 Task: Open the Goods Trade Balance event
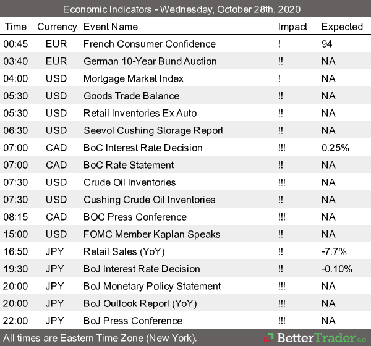tap(131, 96)
